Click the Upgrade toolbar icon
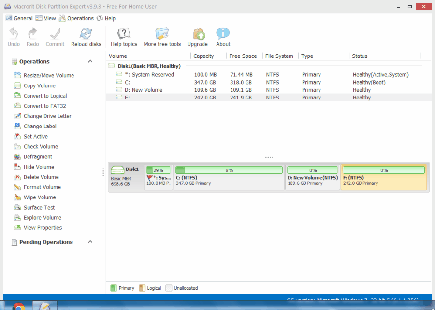This screenshot has width=435, height=310. [x=199, y=33]
